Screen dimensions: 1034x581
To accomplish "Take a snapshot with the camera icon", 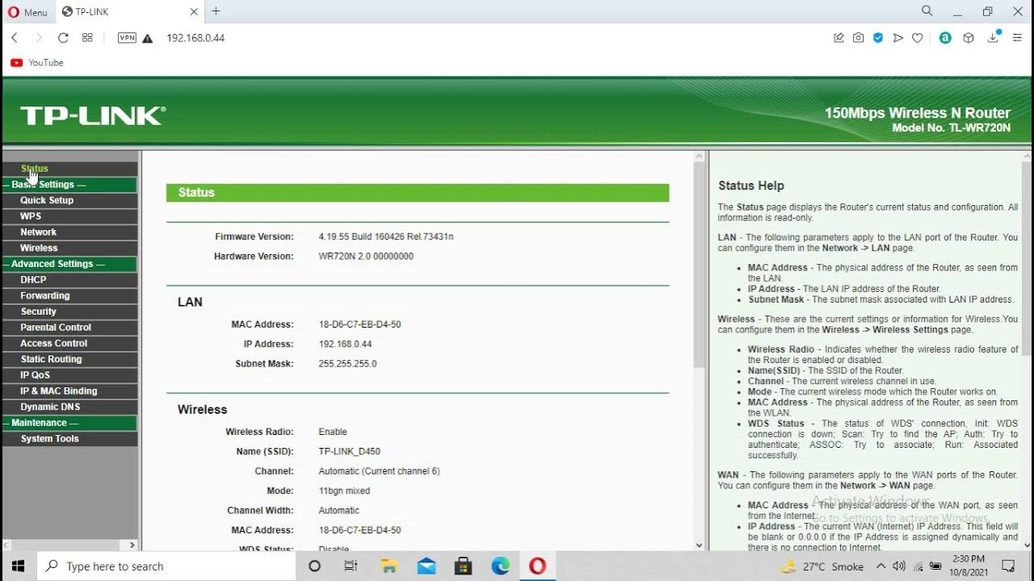I will tap(858, 38).
